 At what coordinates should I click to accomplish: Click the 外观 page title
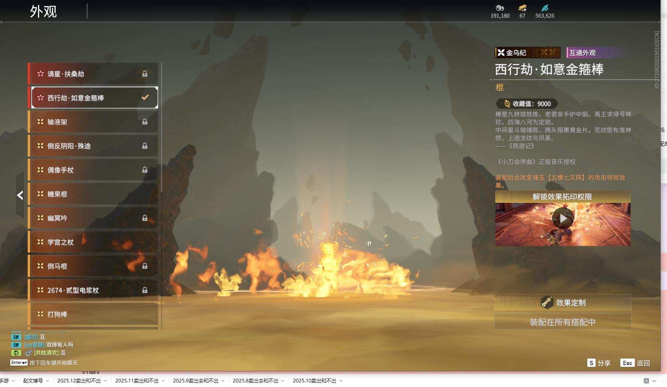pos(43,11)
